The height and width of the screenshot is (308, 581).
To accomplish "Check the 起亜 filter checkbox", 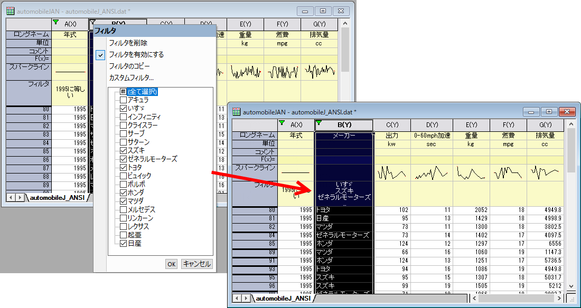I will pyautogui.click(x=124, y=235).
